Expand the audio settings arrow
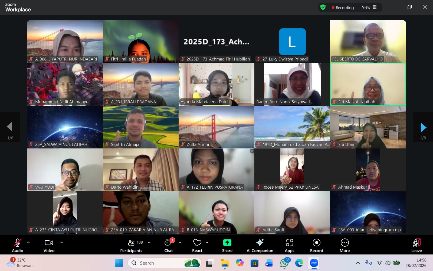433x271 pixels. (x=28, y=243)
